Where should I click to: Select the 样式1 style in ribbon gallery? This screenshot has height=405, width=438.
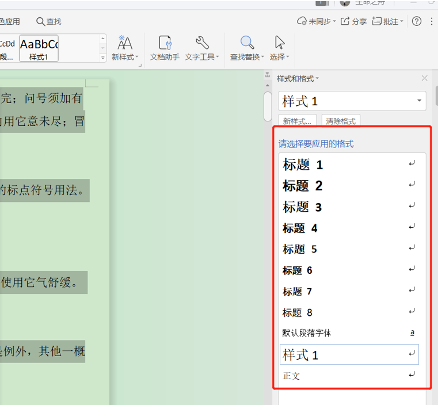(x=39, y=48)
